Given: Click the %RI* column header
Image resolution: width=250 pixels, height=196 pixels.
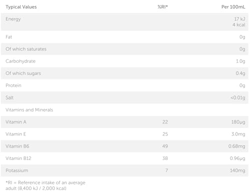Looking at the screenshot, I should click(162, 7).
